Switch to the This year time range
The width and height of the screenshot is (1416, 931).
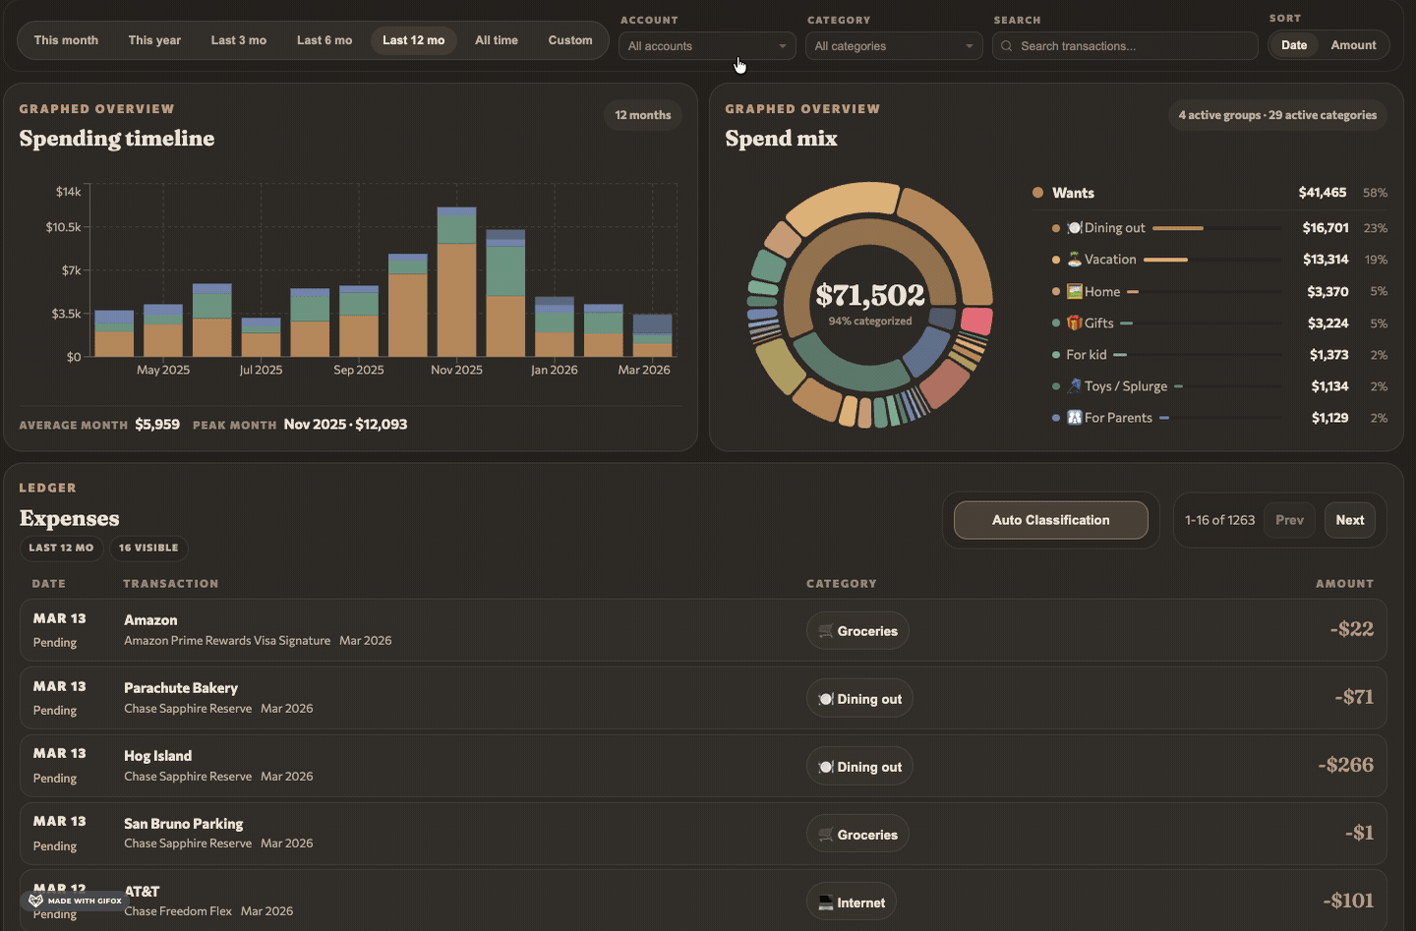(x=154, y=40)
